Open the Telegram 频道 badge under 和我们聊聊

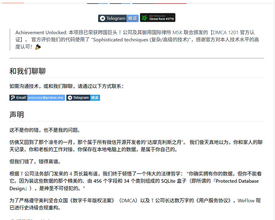(x=83, y=98)
